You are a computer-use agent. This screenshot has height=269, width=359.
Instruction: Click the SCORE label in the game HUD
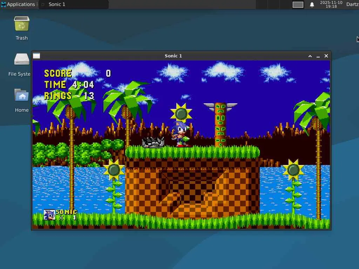(x=58, y=74)
